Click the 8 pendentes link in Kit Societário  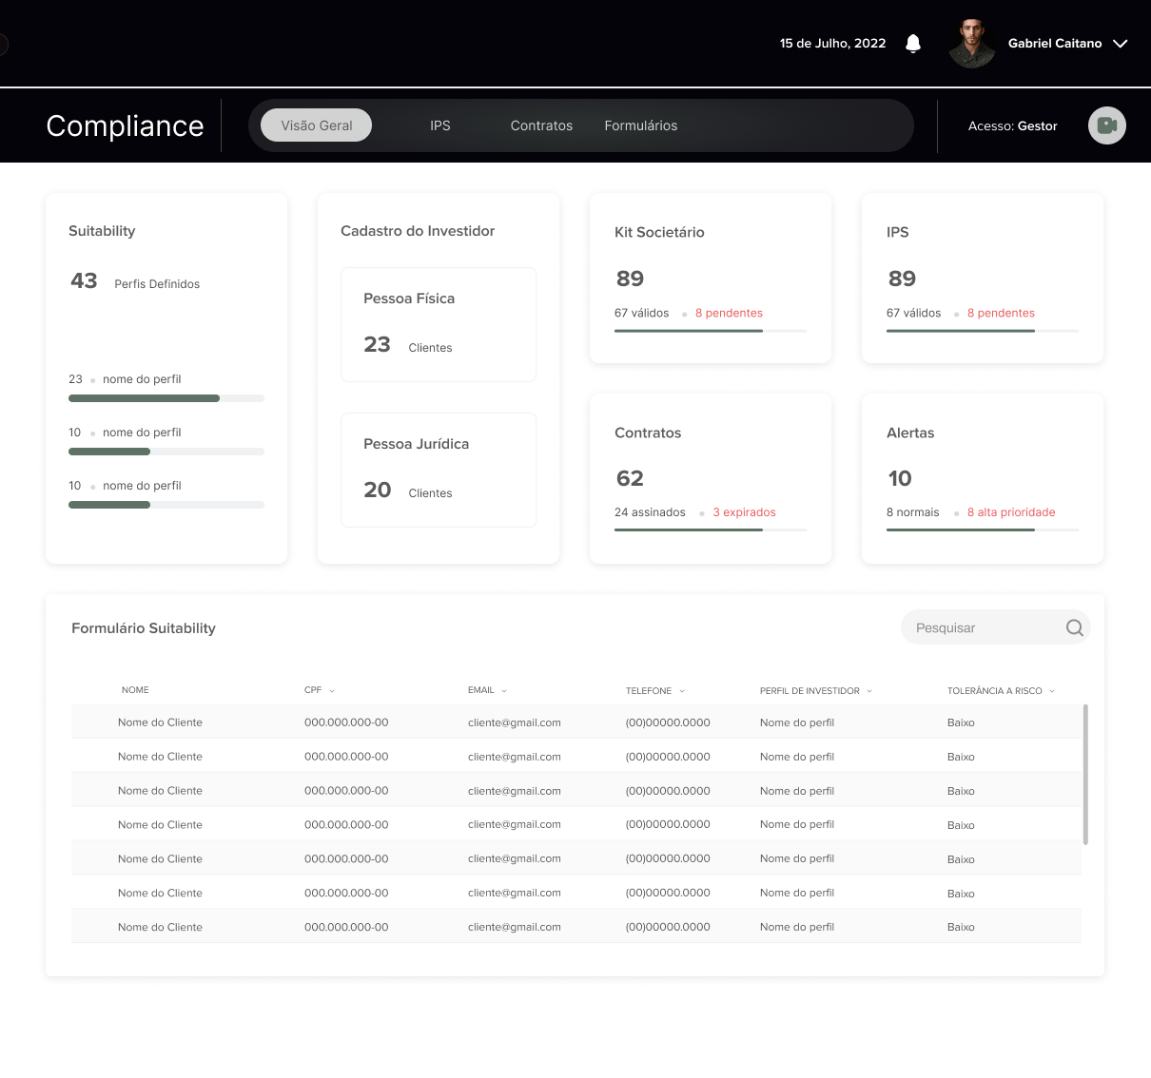(x=729, y=313)
